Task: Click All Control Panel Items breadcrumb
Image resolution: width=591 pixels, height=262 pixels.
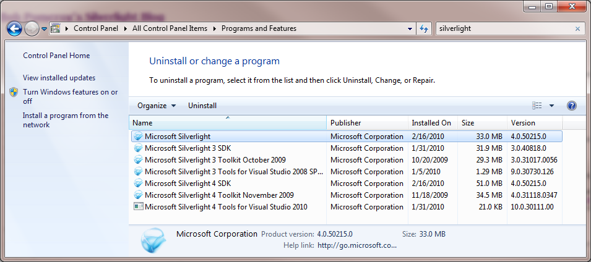Action: [x=170, y=28]
